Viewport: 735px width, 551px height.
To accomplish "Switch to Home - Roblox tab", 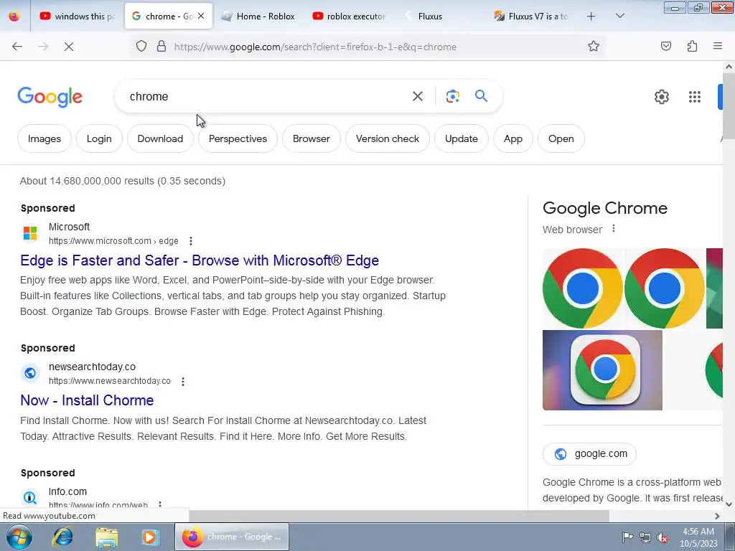I will [258, 17].
